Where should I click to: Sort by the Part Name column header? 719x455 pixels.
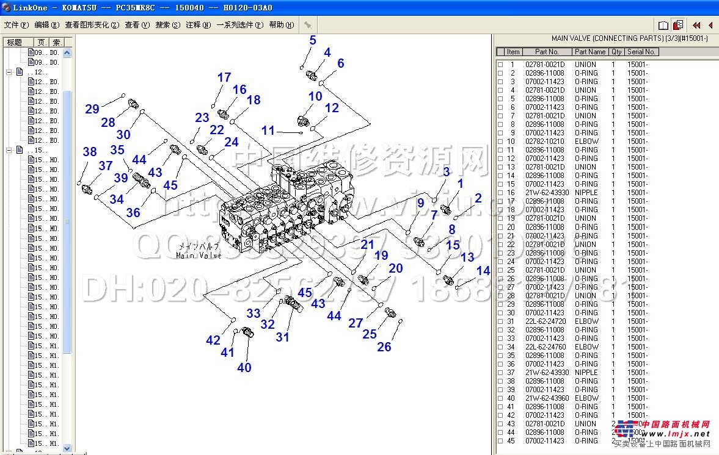(x=590, y=52)
